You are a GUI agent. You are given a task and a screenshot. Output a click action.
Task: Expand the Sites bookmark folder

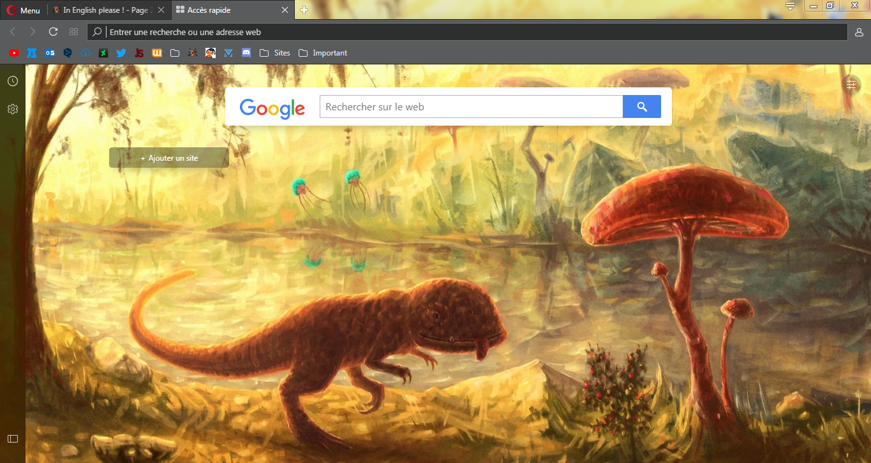pos(275,53)
